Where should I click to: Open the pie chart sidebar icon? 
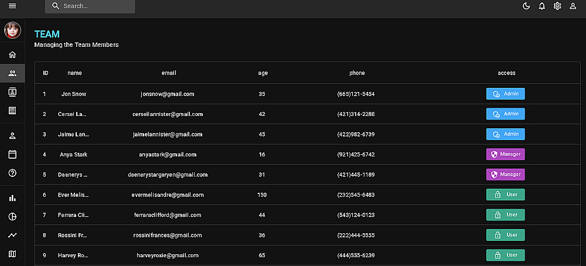click(12, 217)
